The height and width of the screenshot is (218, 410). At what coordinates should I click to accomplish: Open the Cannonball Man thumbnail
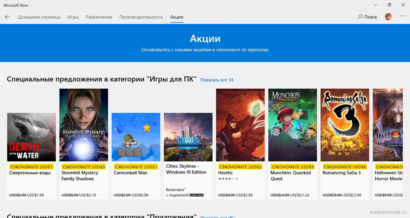click(x=136, y=137)
